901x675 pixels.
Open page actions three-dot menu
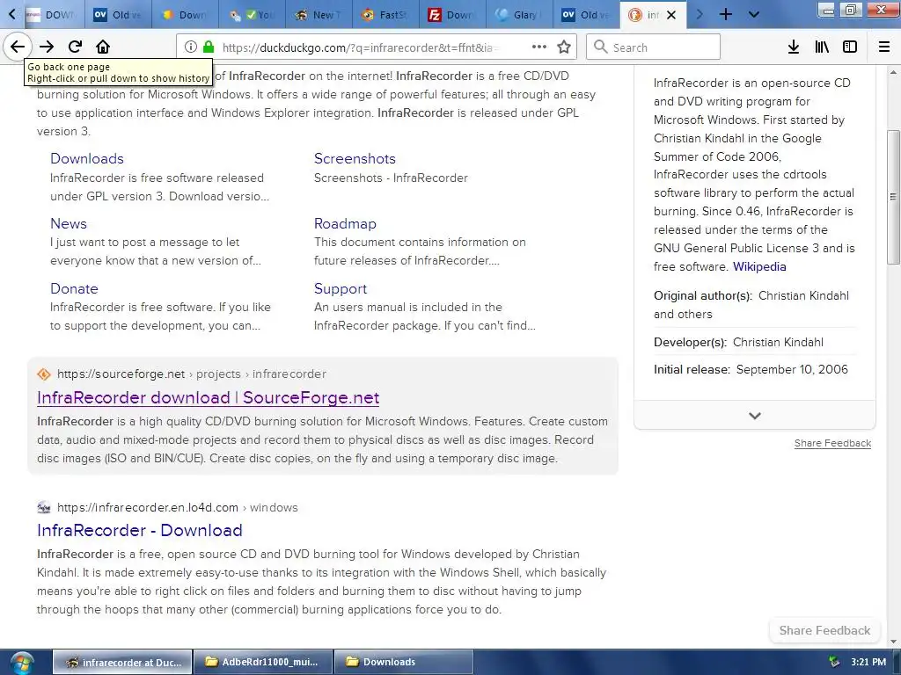[x=539, y=47]
